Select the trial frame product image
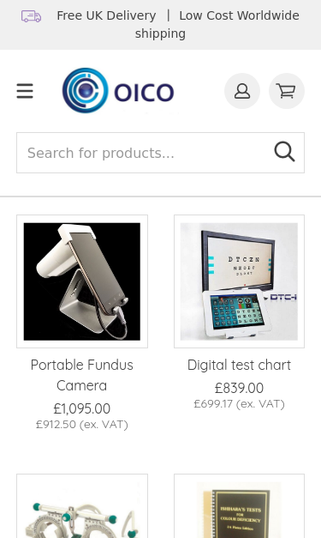This screenshot has height=538, width=321. pyautogui.click(x=82, y=506)
